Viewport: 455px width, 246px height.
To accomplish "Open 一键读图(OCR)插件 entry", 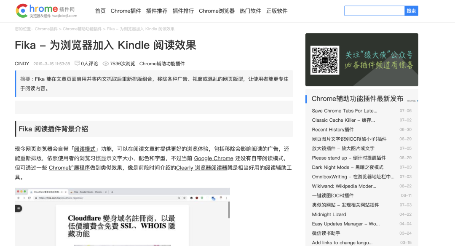I will (x=333, y=195).
